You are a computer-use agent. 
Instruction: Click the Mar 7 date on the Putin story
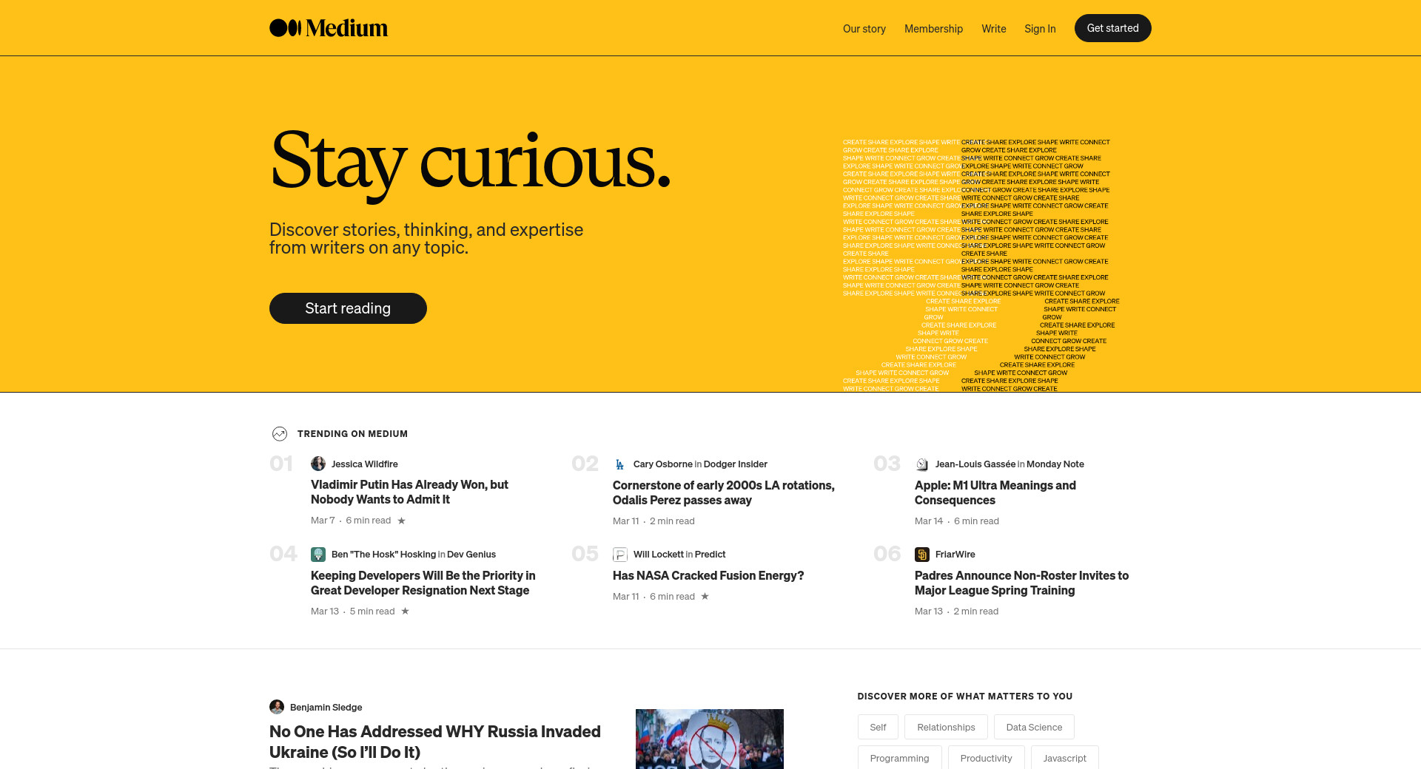[323, 521]
